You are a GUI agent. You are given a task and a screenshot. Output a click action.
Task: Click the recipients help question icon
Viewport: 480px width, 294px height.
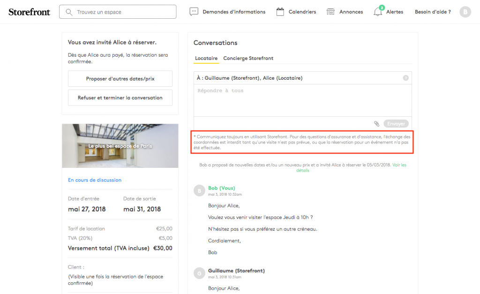click(x=406, y=78)
